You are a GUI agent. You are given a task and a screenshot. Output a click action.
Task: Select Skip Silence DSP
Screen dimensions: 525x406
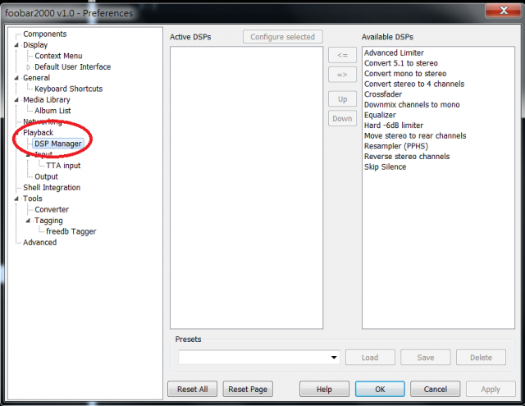[x=385, y=167]
